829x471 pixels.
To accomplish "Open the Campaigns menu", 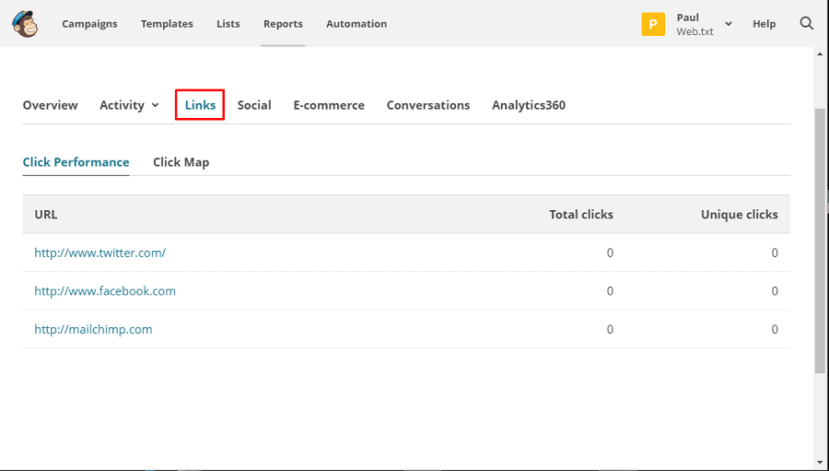I will (x=89, y=24).
